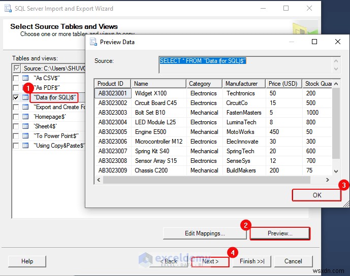Image resolution: width=350 pixels, height=276 pixels.
Task: Click the preview grid vertical scrollbar thumb
Action: point(336,123)
